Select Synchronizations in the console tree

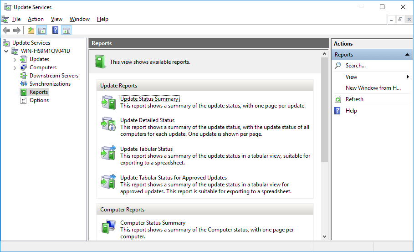click(x=50, y=84)
